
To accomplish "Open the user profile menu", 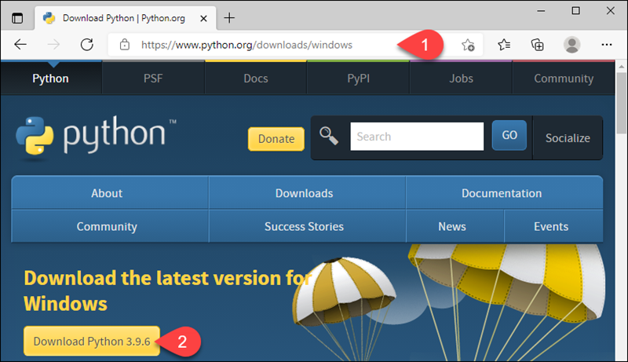I will tap(572, 45).
